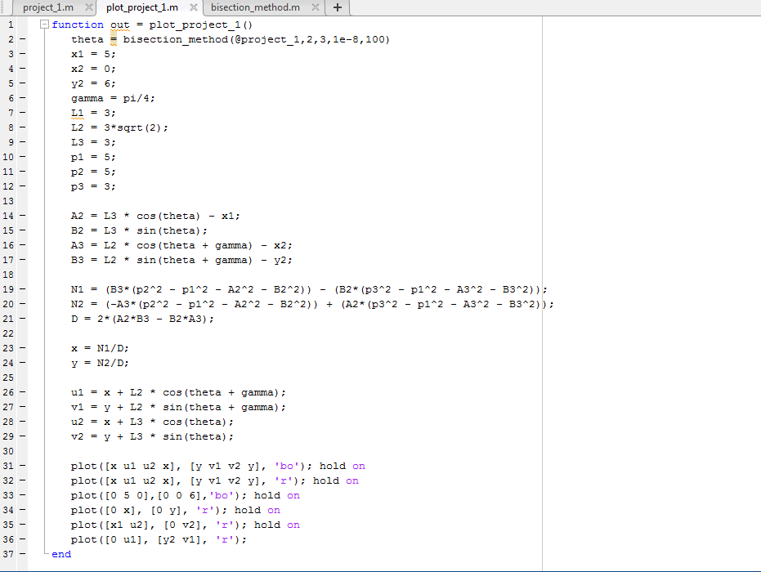
Task: Click the underlined L1 variable on line 7
Action: point(77,113)
